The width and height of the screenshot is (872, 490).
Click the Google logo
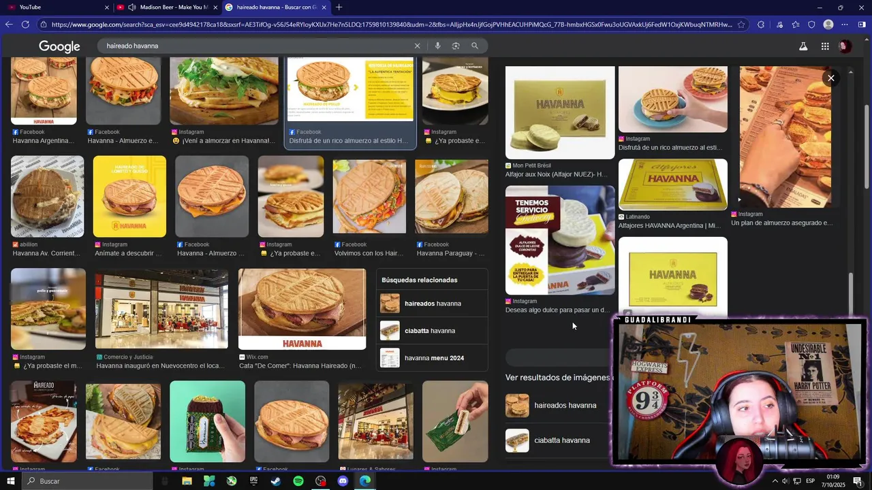coord(59,46)
